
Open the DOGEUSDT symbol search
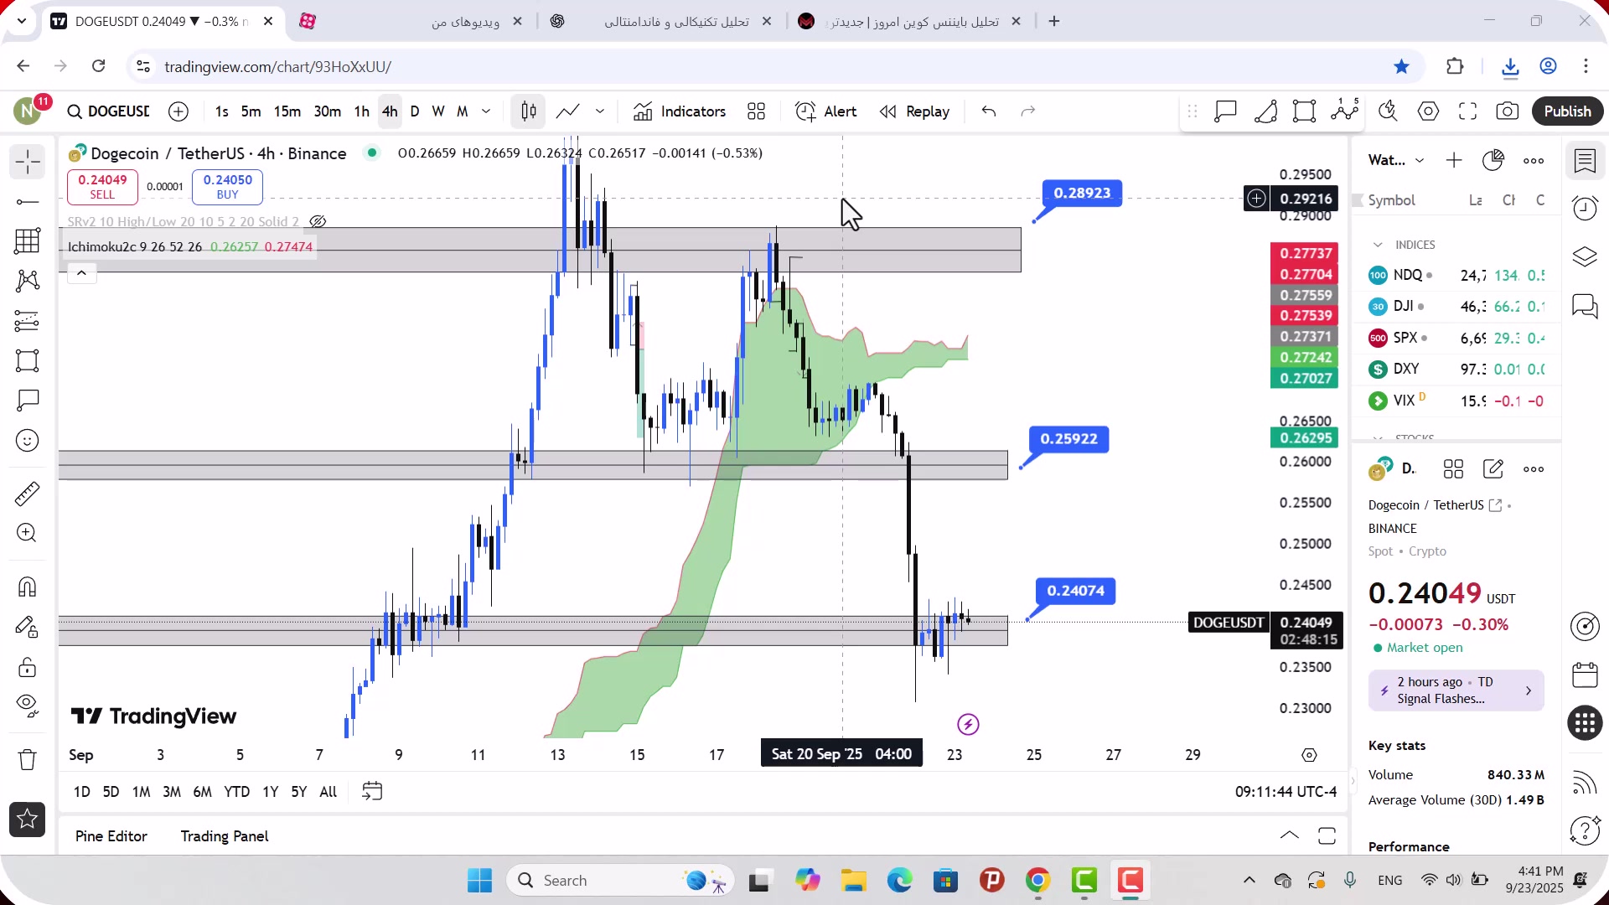tap(109, 111)
